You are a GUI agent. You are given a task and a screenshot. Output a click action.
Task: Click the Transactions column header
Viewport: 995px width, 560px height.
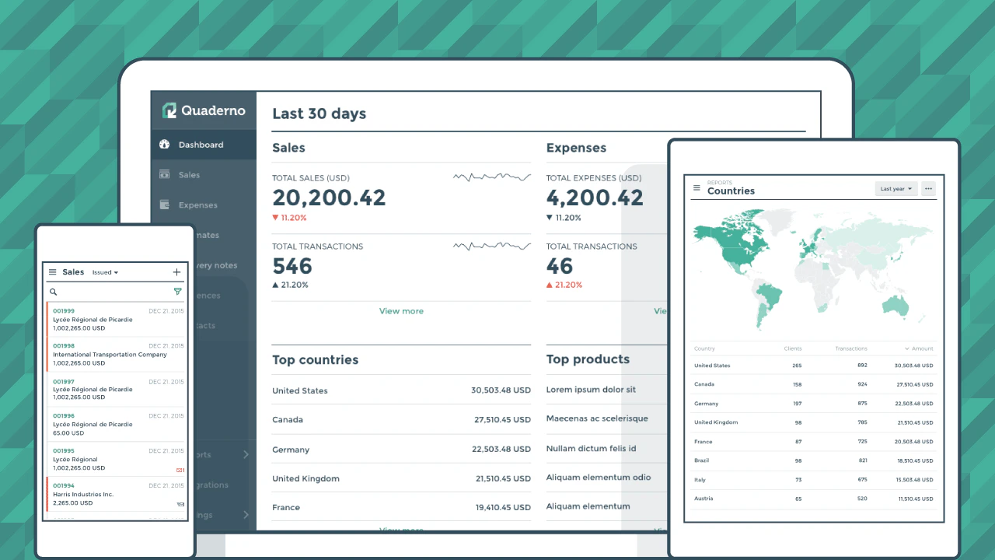click(x=851, y=348)
